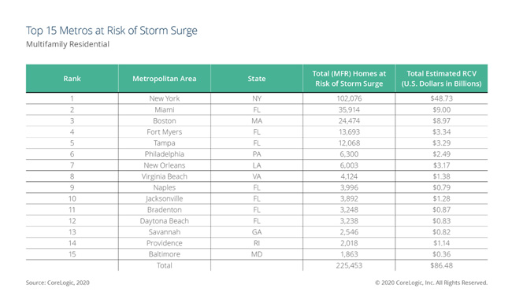The width and height of the screenshot is (512, 307).
Task: Click the Metropolitan Area column header
Action: [165, 79]
